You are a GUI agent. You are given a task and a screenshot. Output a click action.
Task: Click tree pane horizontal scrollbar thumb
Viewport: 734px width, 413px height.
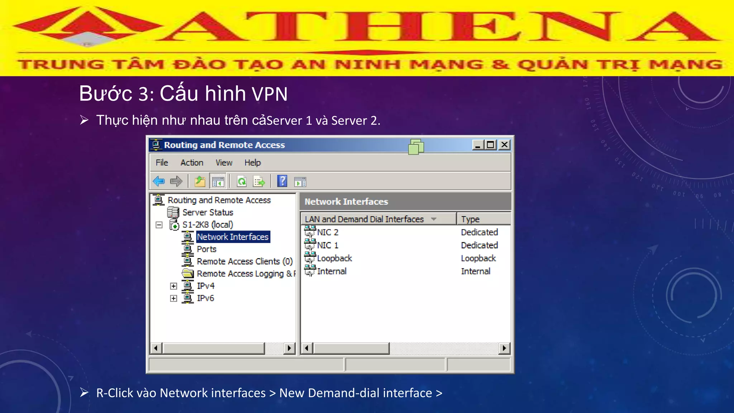pyautogui.click(x=214, y=348)
